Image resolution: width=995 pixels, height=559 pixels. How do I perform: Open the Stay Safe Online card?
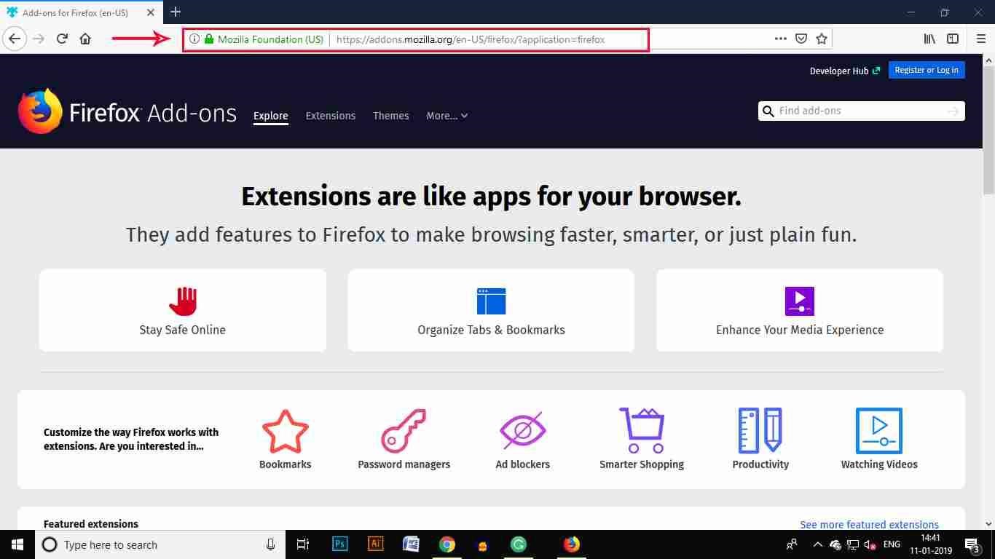pyautogui.click(x=183, y=310)
